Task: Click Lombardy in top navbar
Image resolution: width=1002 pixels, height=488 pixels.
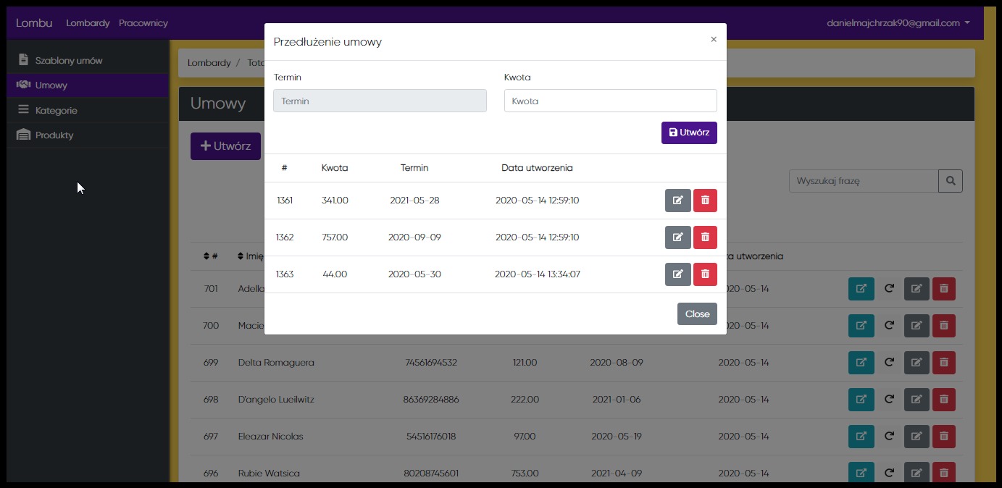Action: [x=88, y=23]
